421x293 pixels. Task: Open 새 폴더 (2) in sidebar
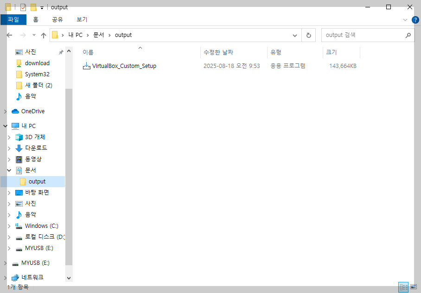pos(38,85)
